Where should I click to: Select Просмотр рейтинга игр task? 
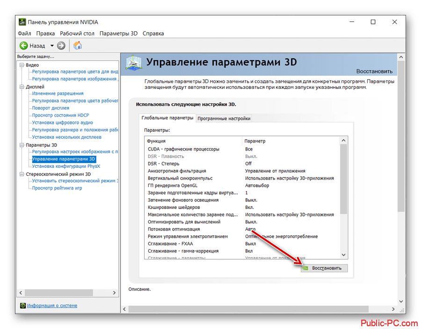coord(57,188)
